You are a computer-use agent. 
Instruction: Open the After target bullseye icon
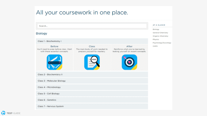[x=129, y=62]
